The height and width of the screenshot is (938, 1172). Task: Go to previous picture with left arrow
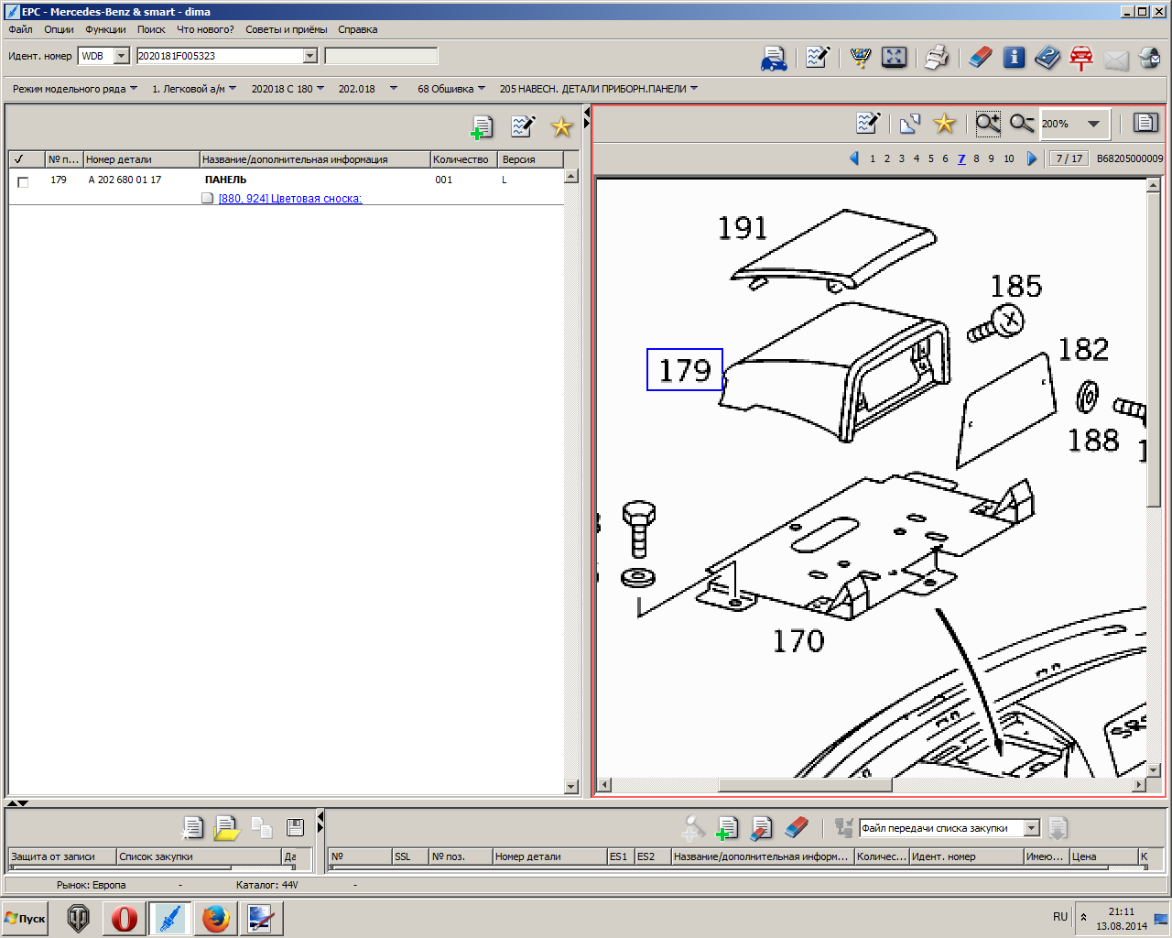[x=854, y=158]
